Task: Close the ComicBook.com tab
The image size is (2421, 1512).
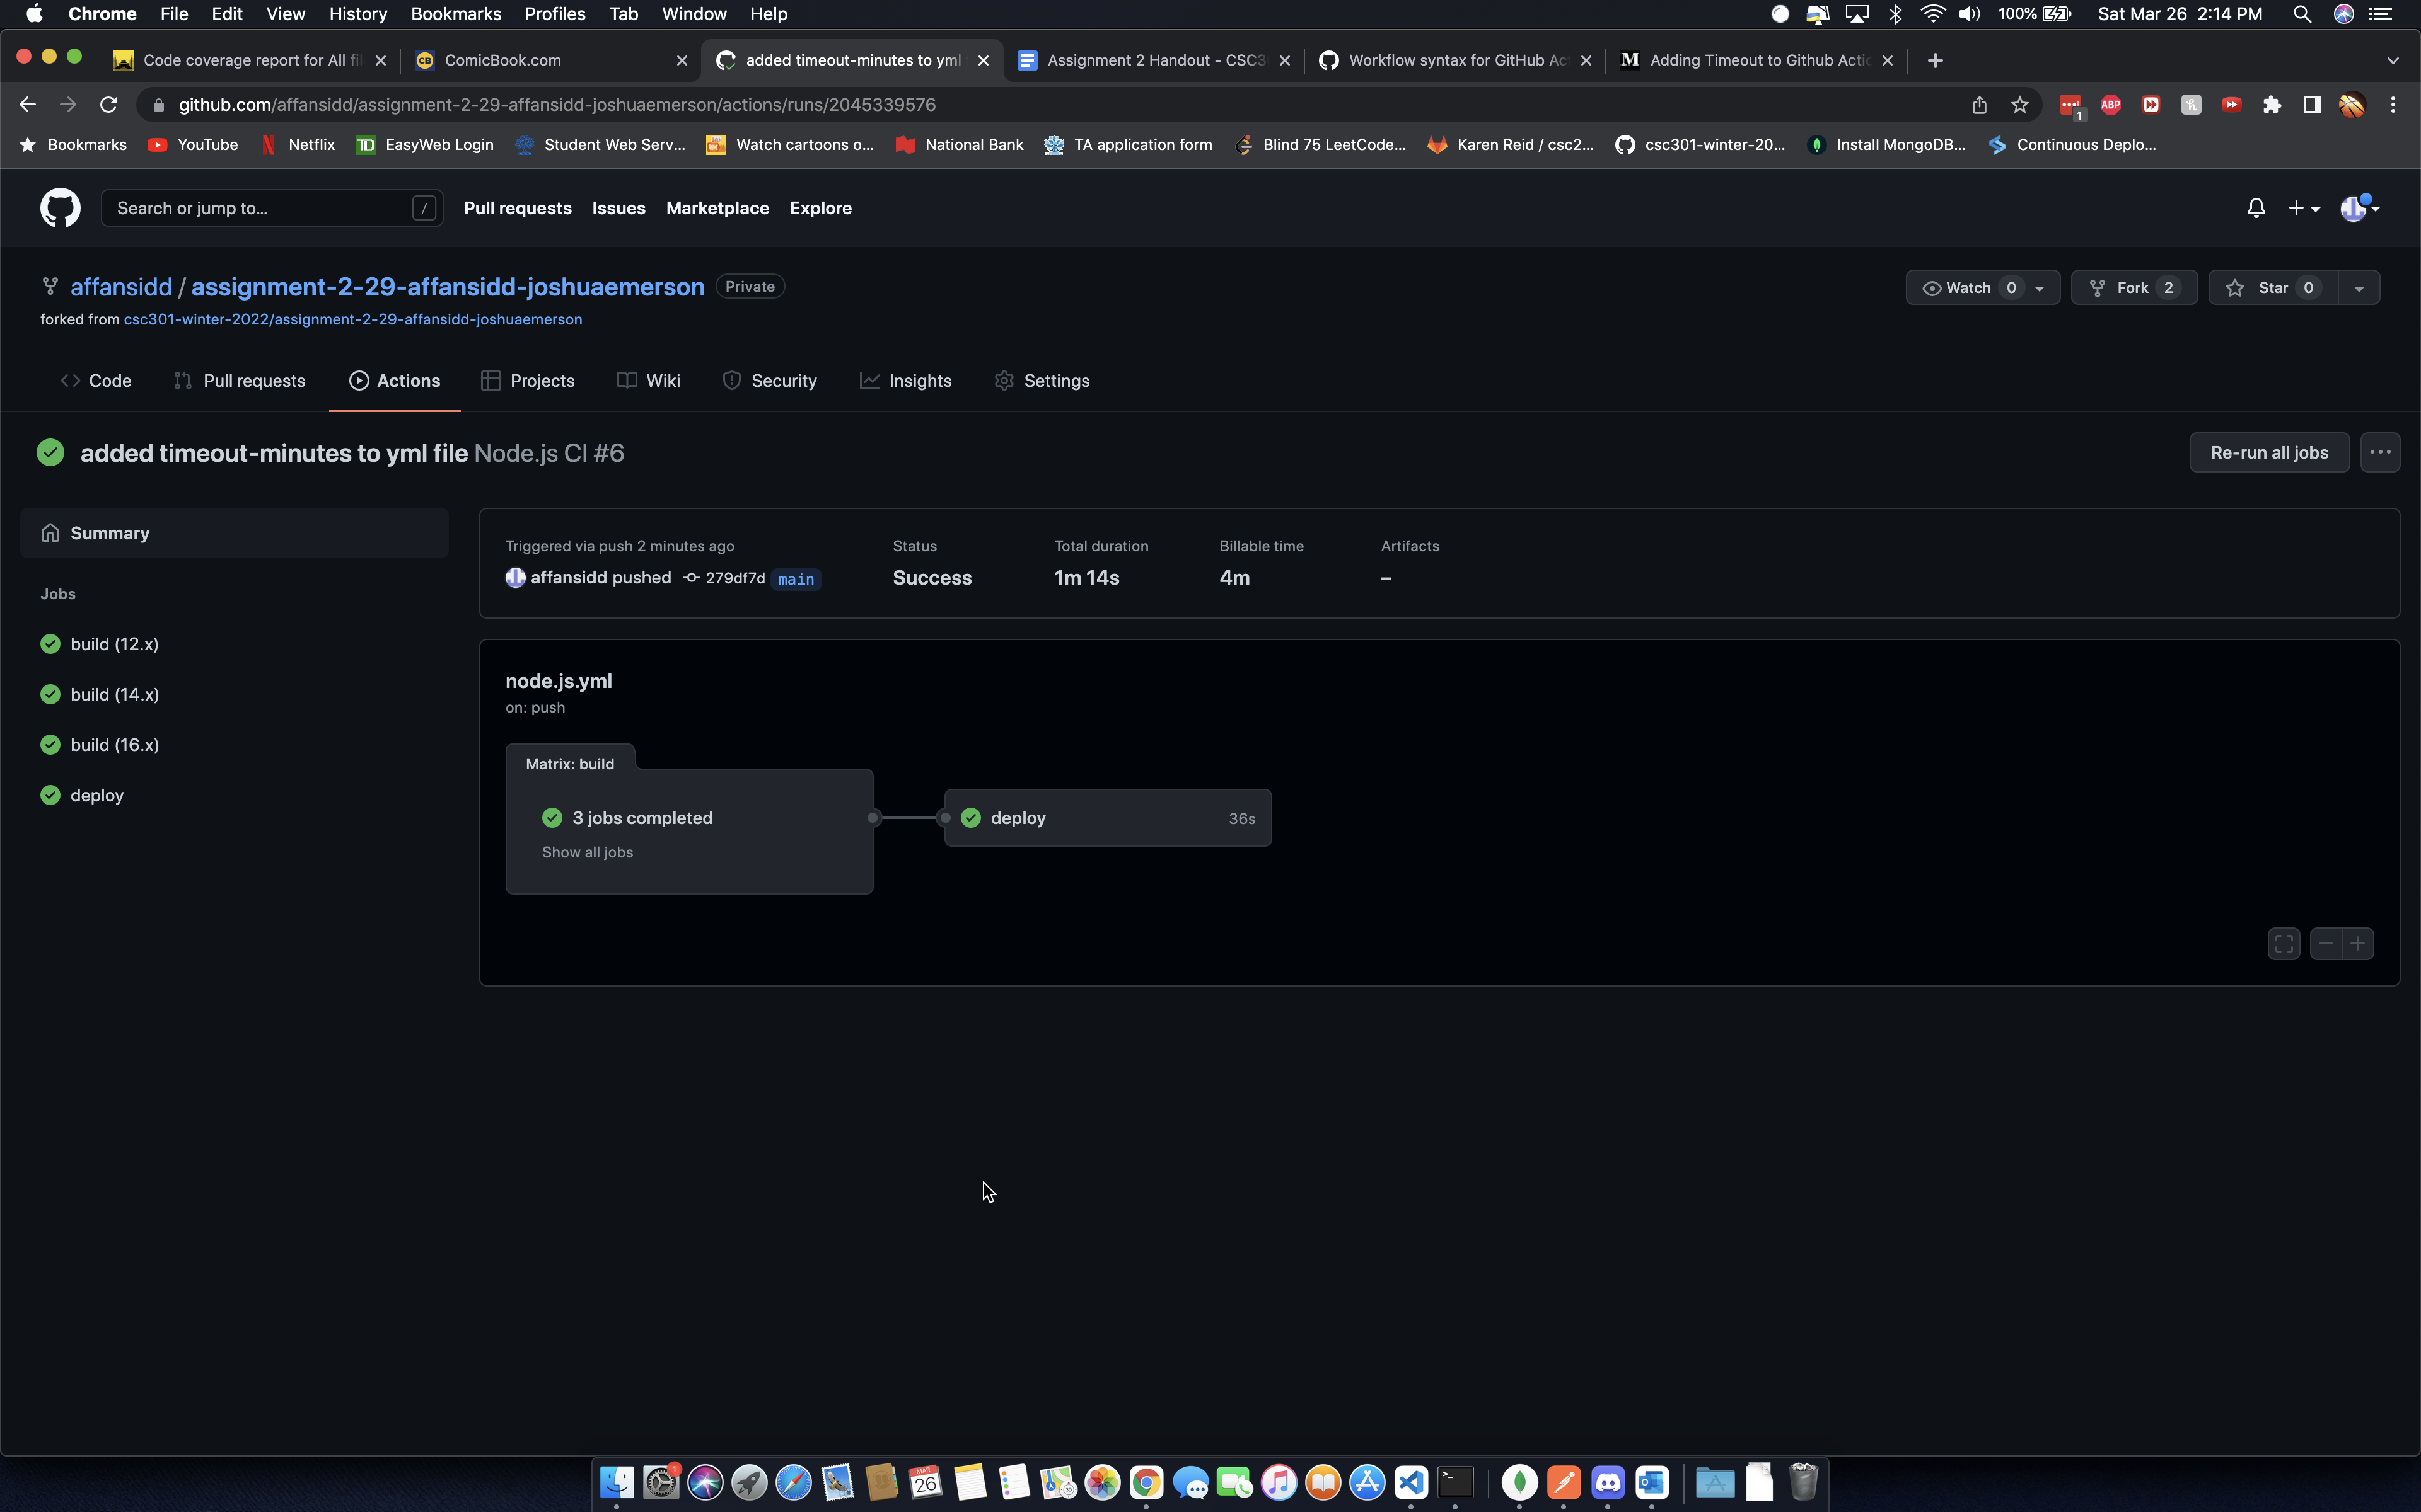Action: click(682, 60)
